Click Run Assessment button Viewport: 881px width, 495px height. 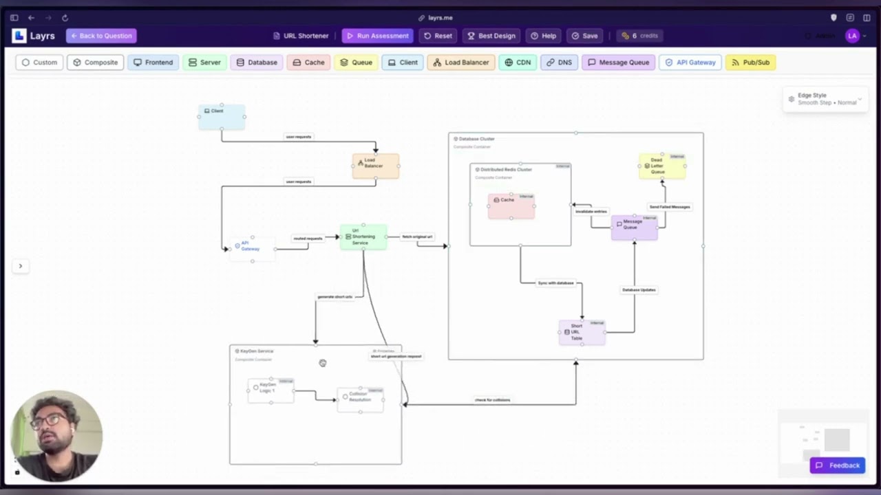pyautogui.click(x=377, y=36)
